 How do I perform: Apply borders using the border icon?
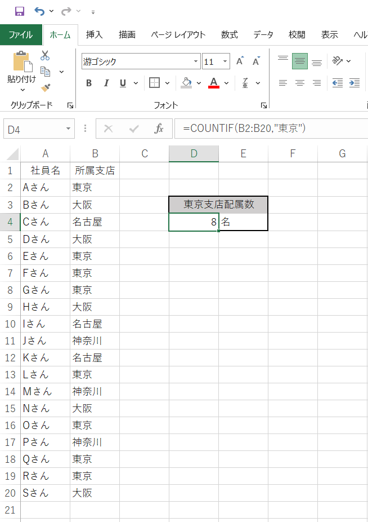pyautogui.click(x=155, y=83)
